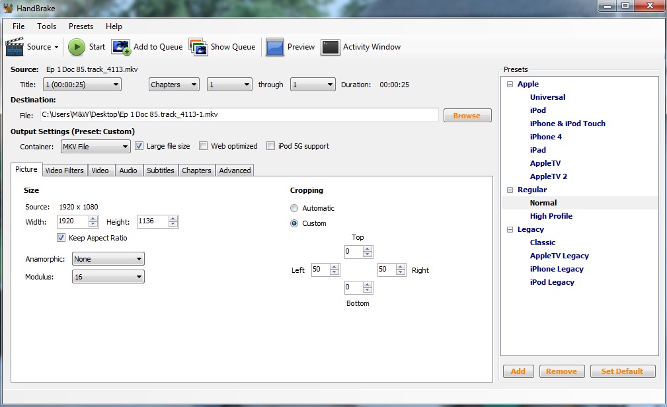
Task: Click the destination File path field
Action: coord(239,114)
